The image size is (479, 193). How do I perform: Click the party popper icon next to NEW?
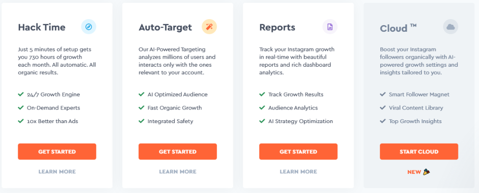point(427,172)
